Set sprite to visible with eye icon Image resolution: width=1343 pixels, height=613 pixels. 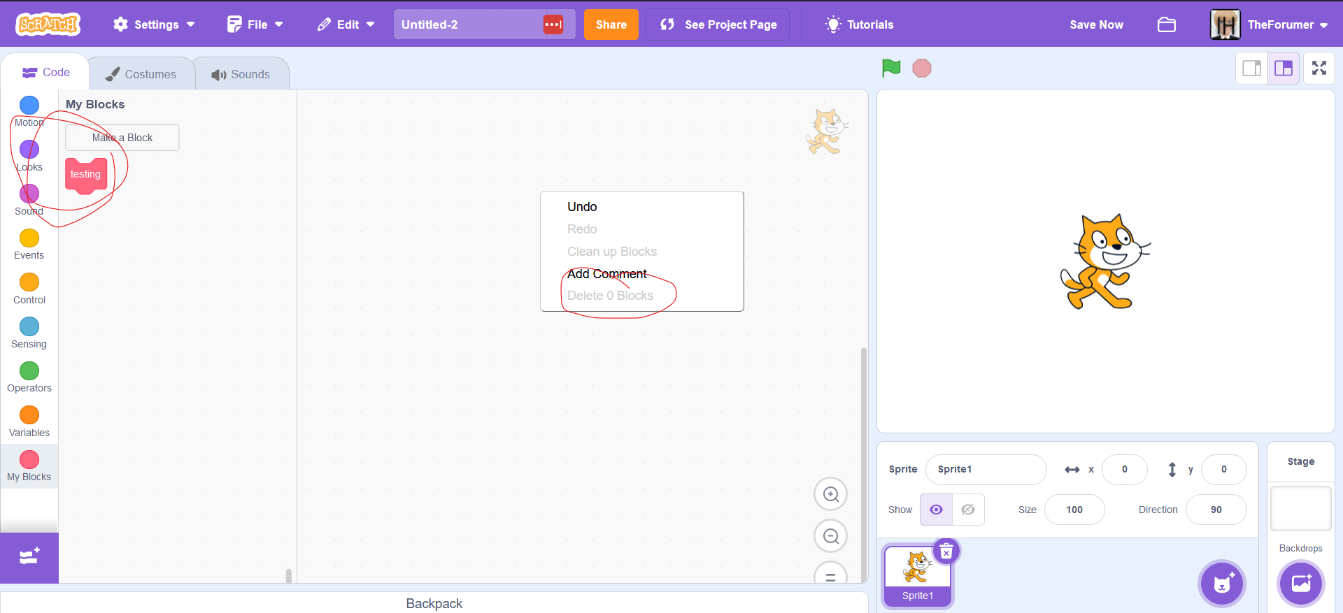click(936, 510)
